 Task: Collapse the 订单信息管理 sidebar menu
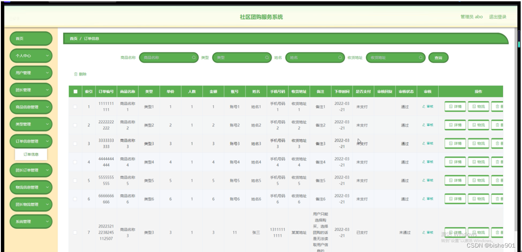click(31, 141)
